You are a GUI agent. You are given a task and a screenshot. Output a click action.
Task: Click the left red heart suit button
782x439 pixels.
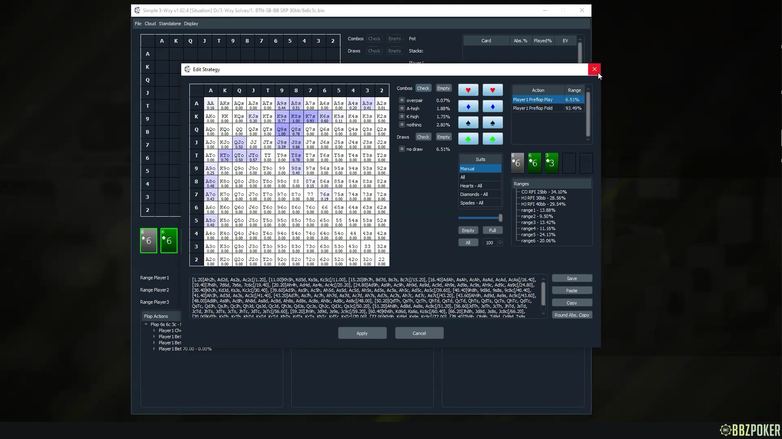click(x=468, y=90)
